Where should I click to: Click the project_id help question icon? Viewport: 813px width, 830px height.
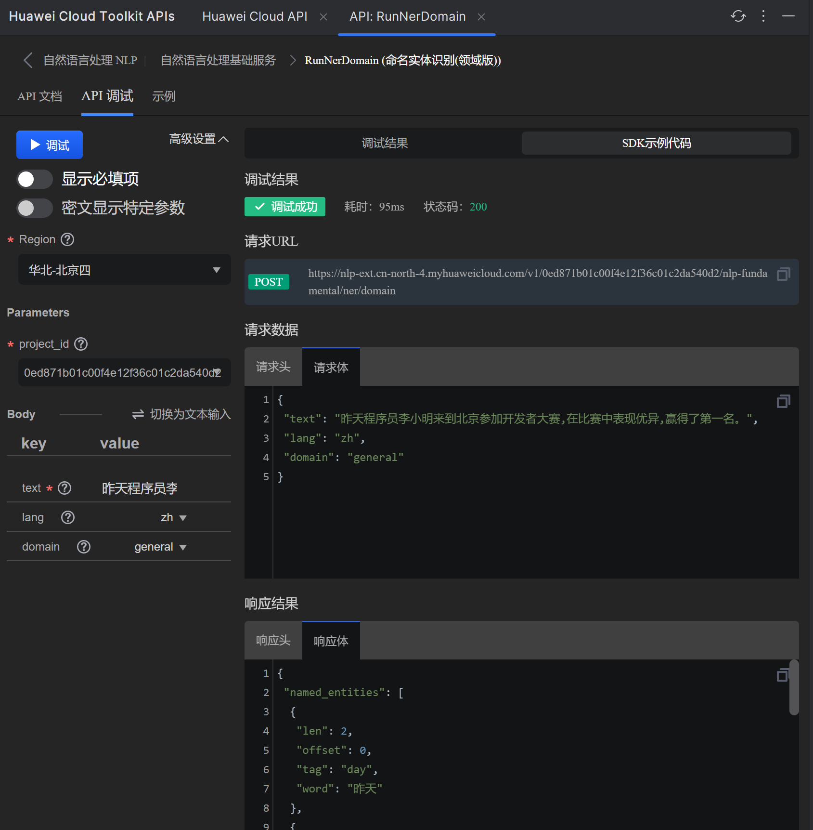[81, 344]
